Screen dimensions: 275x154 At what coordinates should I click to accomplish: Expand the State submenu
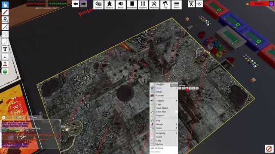click(164, 88)
